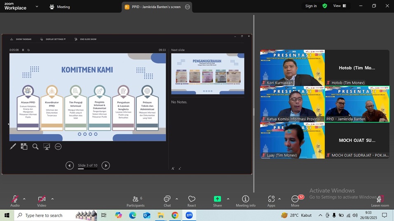Select Luay (Tim Monev) video tile
The height and width of the screenshot is (221, 394).
point(292,140)
